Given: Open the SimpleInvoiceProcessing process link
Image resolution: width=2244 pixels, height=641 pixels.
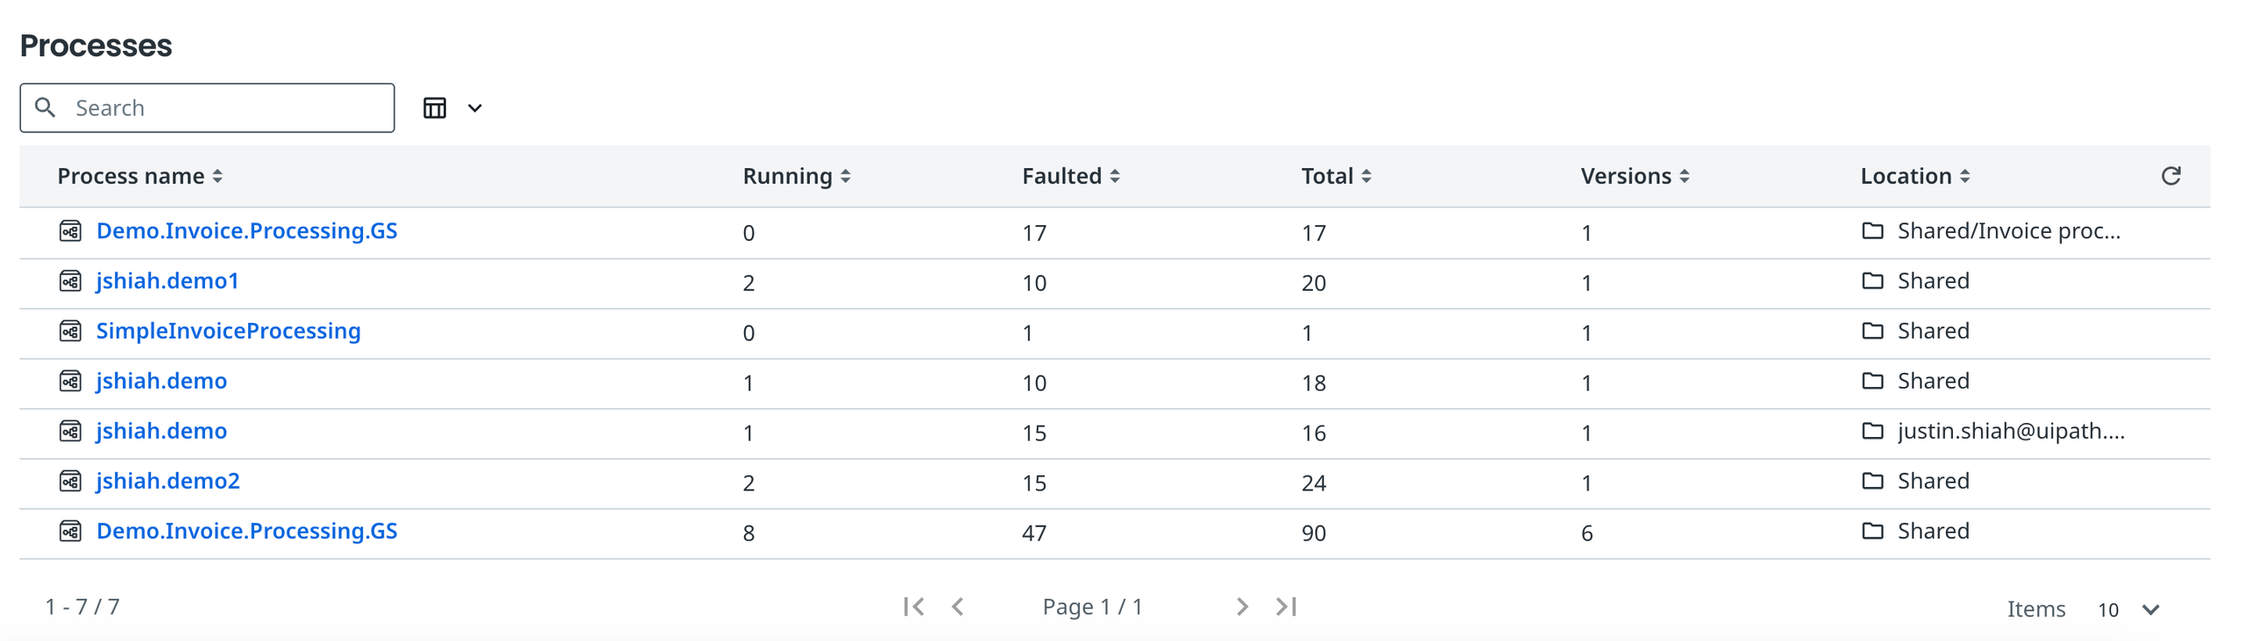Looking at the screenshot, I should point(228,331).
